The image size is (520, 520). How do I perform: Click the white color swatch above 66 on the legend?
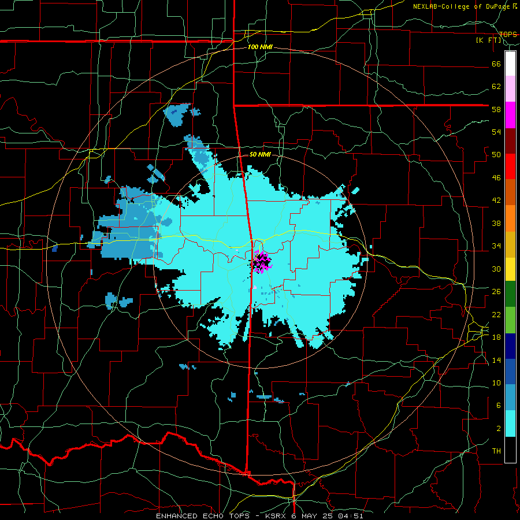pos(510,64)
